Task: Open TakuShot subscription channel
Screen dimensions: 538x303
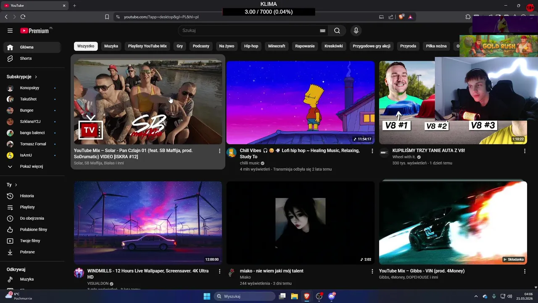Action: pyautogui.click(x=32, y=99)
